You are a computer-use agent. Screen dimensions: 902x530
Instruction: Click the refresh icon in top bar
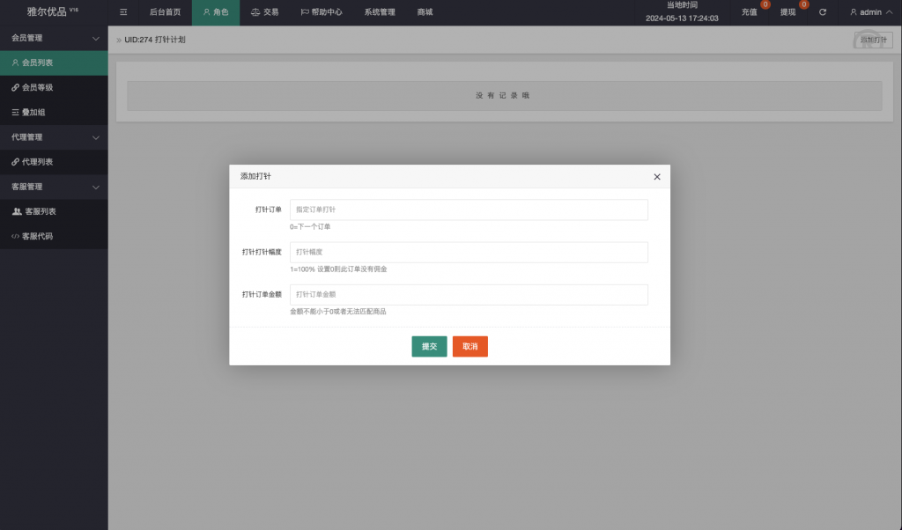tap(823, 12)
